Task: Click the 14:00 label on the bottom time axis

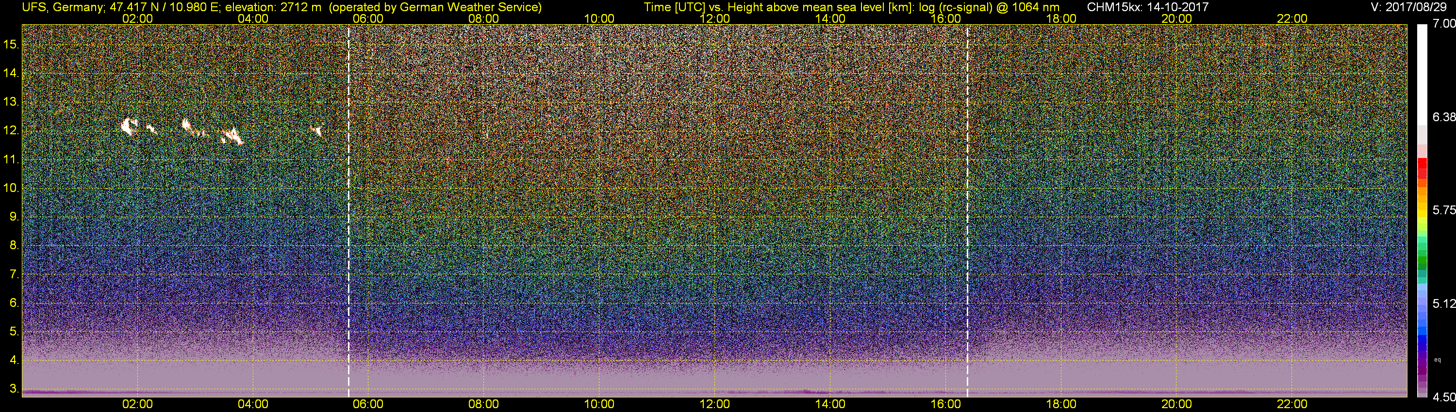Action: 830,404
